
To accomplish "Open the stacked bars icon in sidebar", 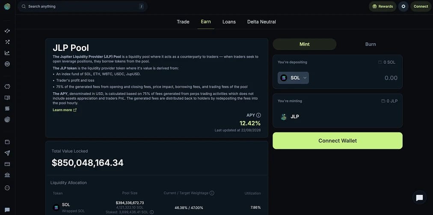I will click(7, 109).
